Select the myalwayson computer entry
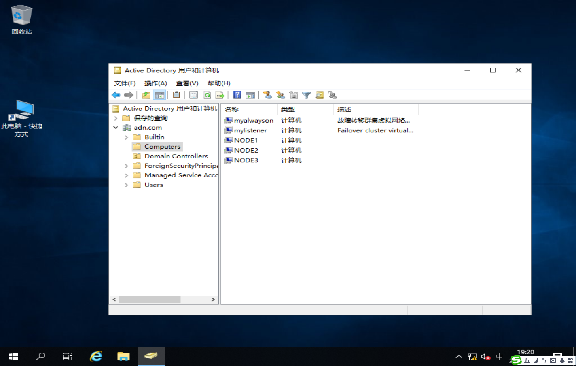576x366 pixels. click(x=253, y=120)
